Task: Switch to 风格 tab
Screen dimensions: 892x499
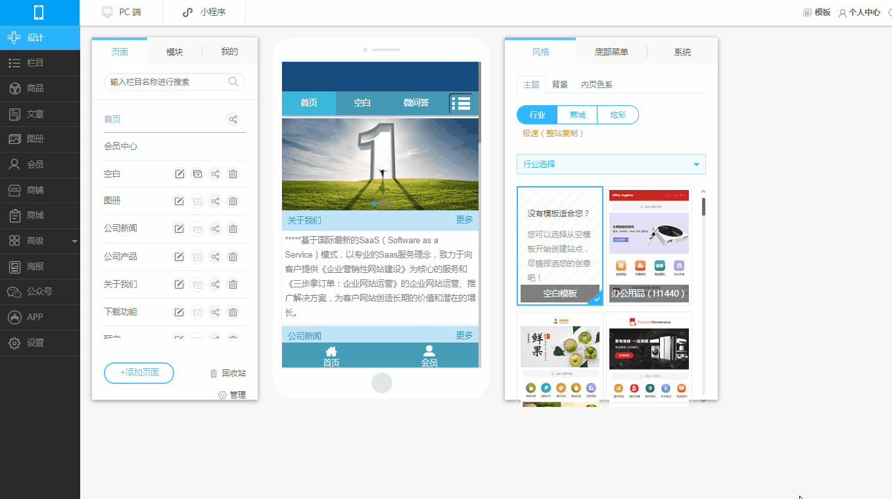Action: [x=540, y=52]
